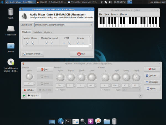Click the Chorus N spinbox arrows
166x125 pixels.
(x=109, y=85)
